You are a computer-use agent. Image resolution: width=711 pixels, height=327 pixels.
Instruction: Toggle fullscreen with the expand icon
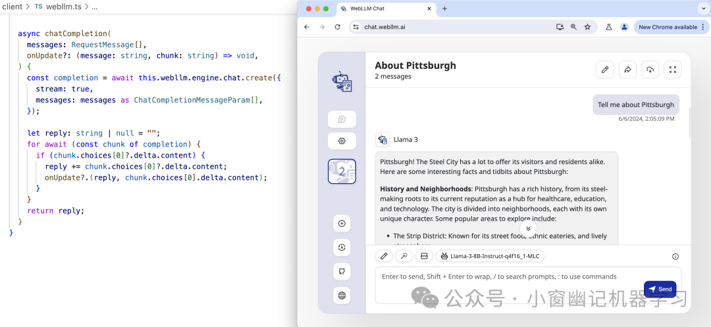(x=672, y=70)
